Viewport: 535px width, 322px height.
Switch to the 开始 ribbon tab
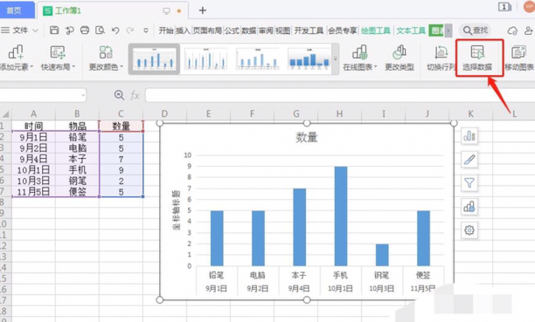point(166,31)
